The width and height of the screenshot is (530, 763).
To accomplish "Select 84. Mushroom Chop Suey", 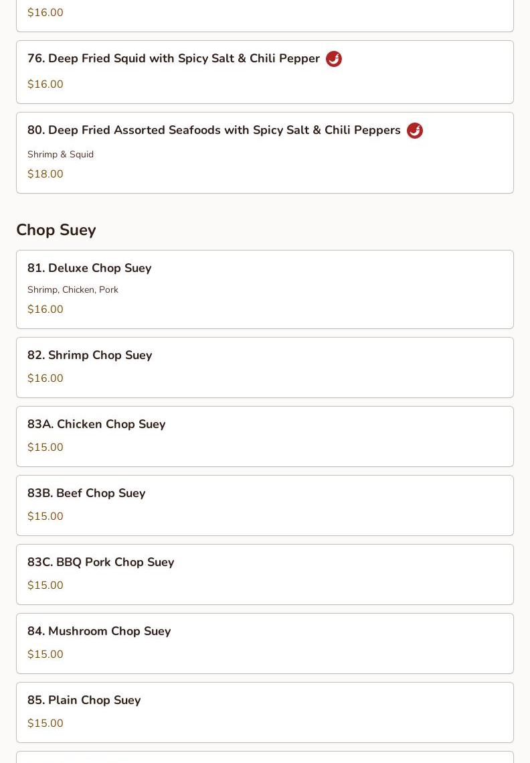I will tap(99, 631).
